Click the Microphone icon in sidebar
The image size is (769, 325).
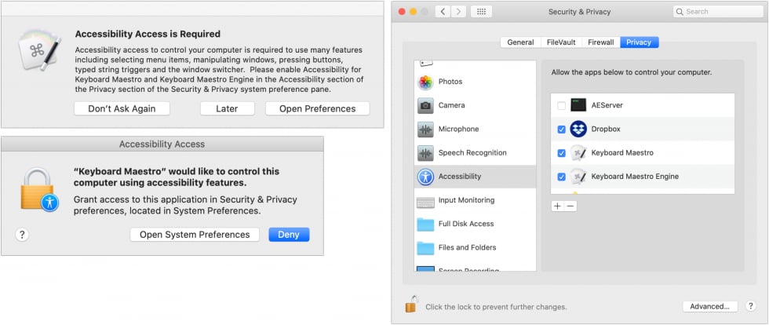[425, 130]
